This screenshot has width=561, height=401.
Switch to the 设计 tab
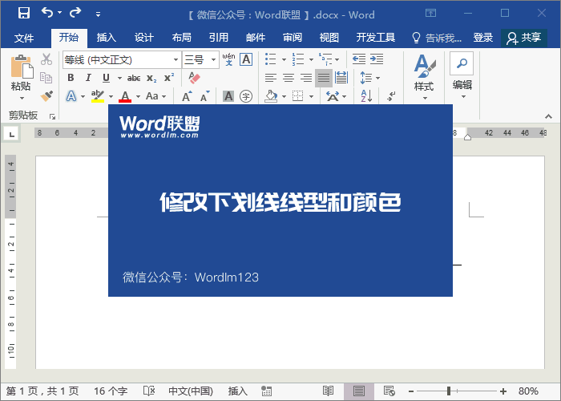coord(143,37)
